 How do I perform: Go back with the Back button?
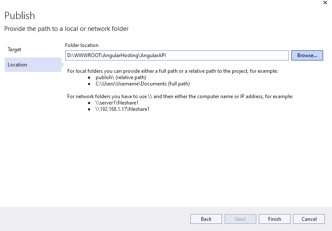click(206, 219)
